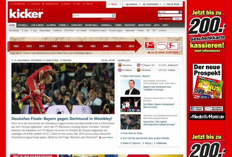The width and height of the screenshot is (232, 157).
Task: Open the EISHOCKEY menu item
Action: click(x=77, y=25)
